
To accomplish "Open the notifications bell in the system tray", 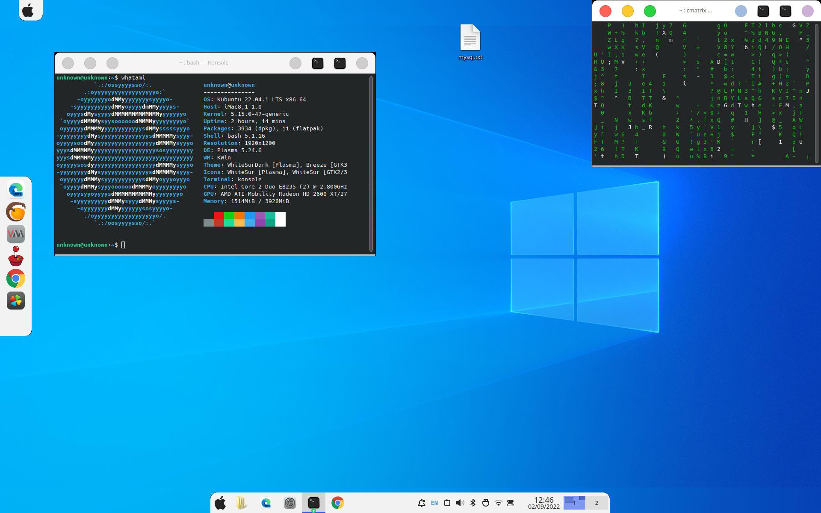I will pyautogui.click(x=422, y=503).
